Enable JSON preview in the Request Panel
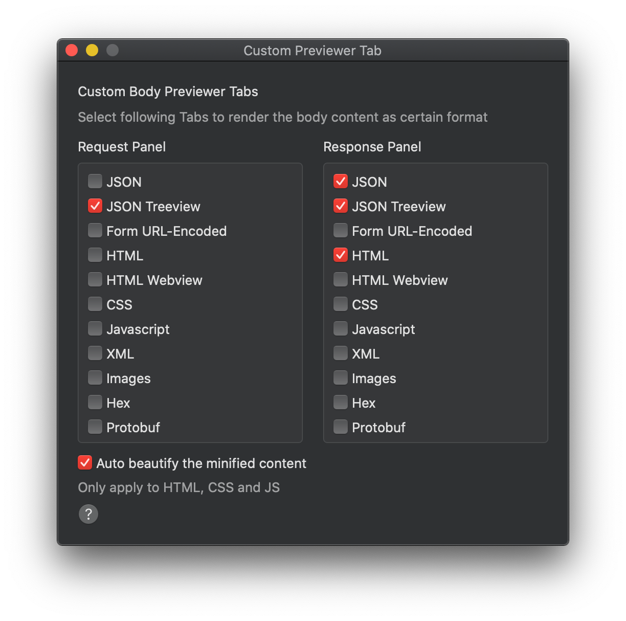The width and height of the screenshot is (626, 621). tap(95, 181)
